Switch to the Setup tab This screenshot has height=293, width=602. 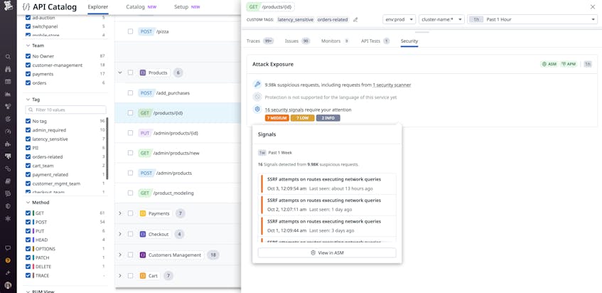coord(187,7)
